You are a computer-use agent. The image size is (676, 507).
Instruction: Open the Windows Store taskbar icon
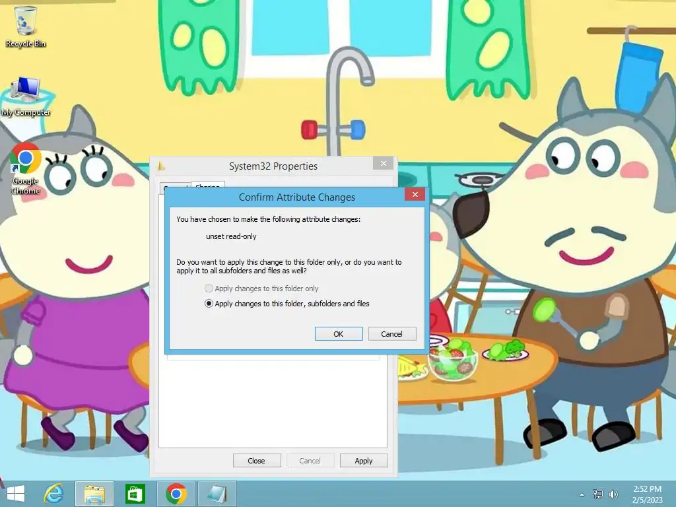[x=135, y=494]
